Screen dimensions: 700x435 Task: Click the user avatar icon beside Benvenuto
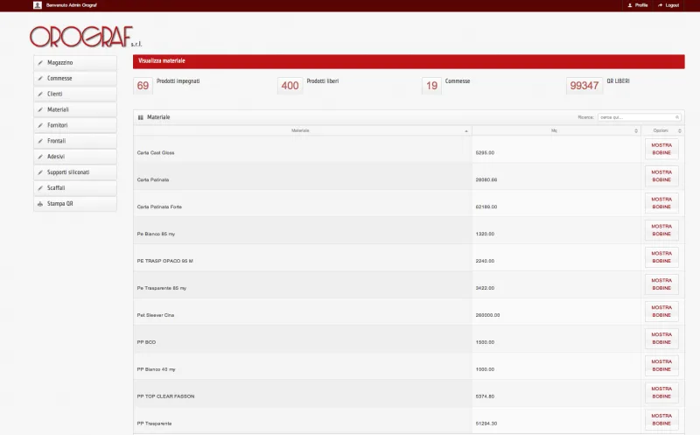tap(38, 5)
